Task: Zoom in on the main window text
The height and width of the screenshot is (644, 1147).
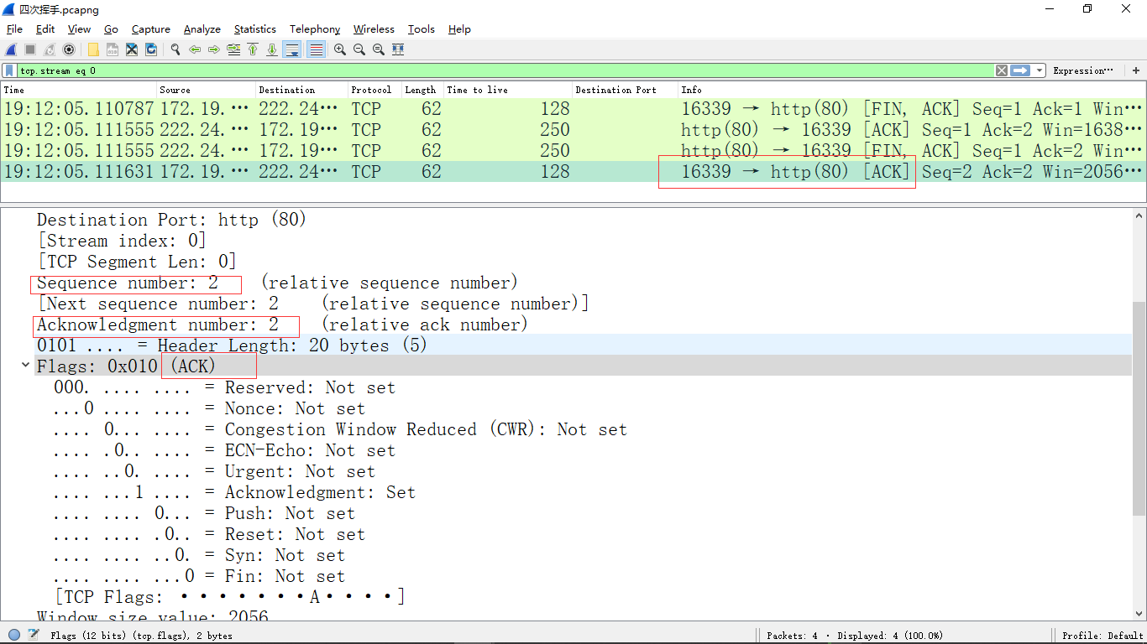Action: coord(340,49)
